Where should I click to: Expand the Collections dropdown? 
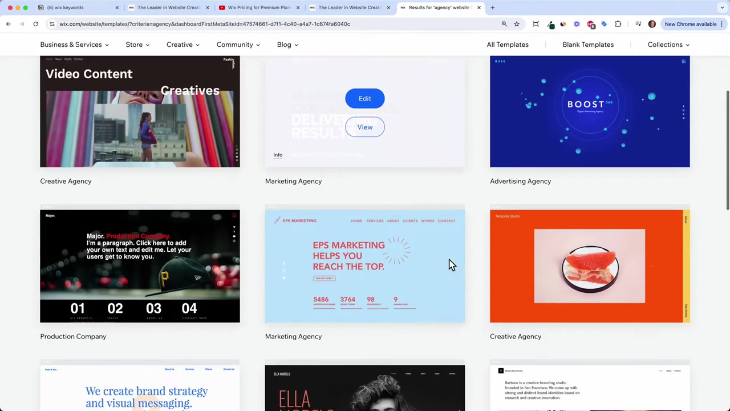(x=668, y=45)
